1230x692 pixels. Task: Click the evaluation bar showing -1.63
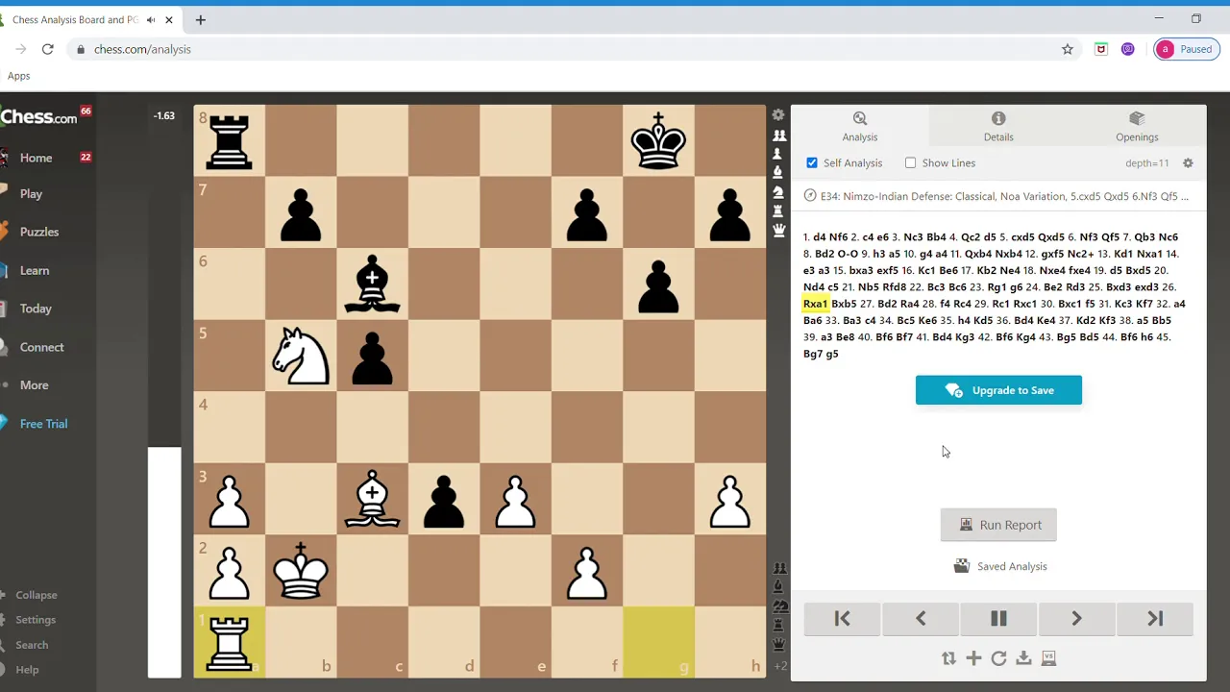point(164,392)
